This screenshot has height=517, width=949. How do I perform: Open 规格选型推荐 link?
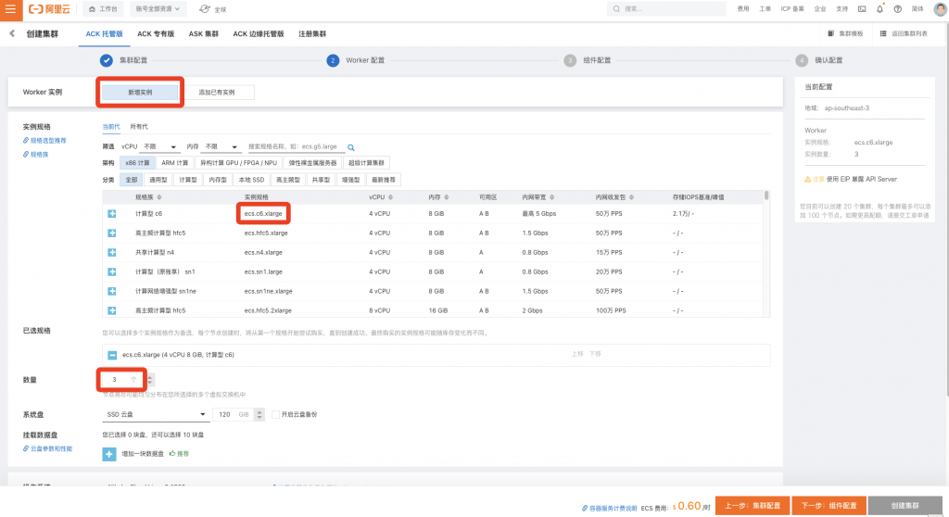point(44,141)
